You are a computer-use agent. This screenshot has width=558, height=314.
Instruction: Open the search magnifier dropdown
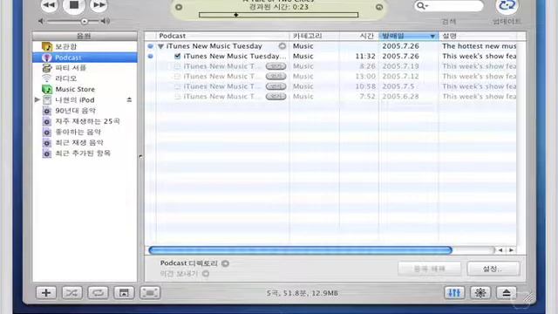422,6
